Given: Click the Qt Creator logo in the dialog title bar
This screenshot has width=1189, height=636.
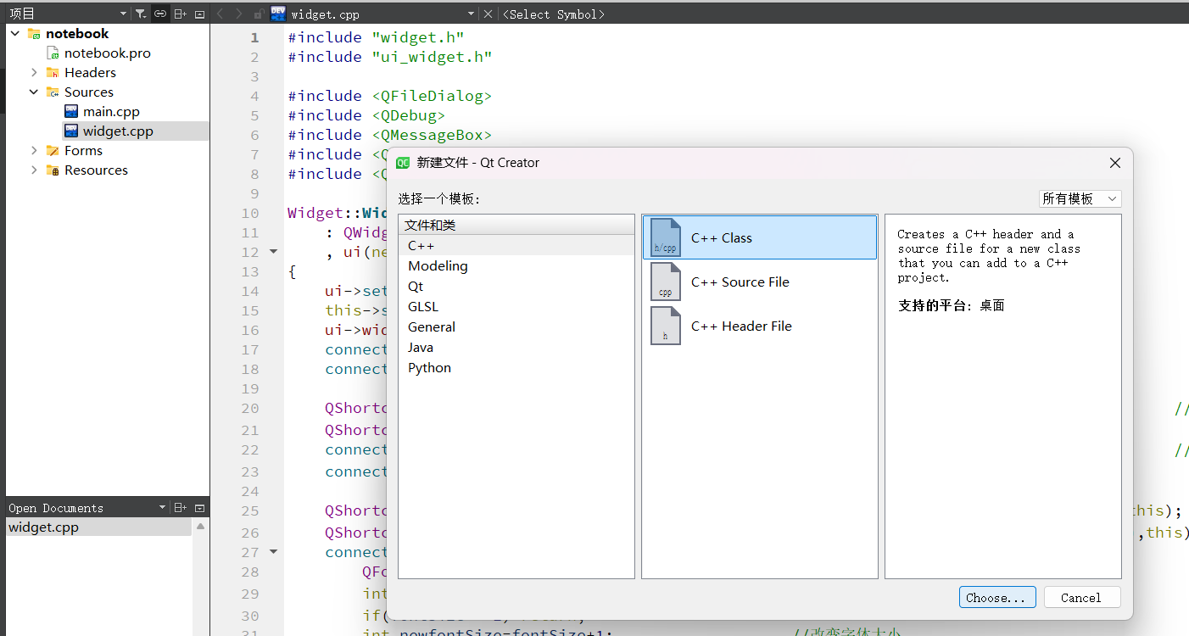Looking at the screenshot, I should (x=403, y=163).
